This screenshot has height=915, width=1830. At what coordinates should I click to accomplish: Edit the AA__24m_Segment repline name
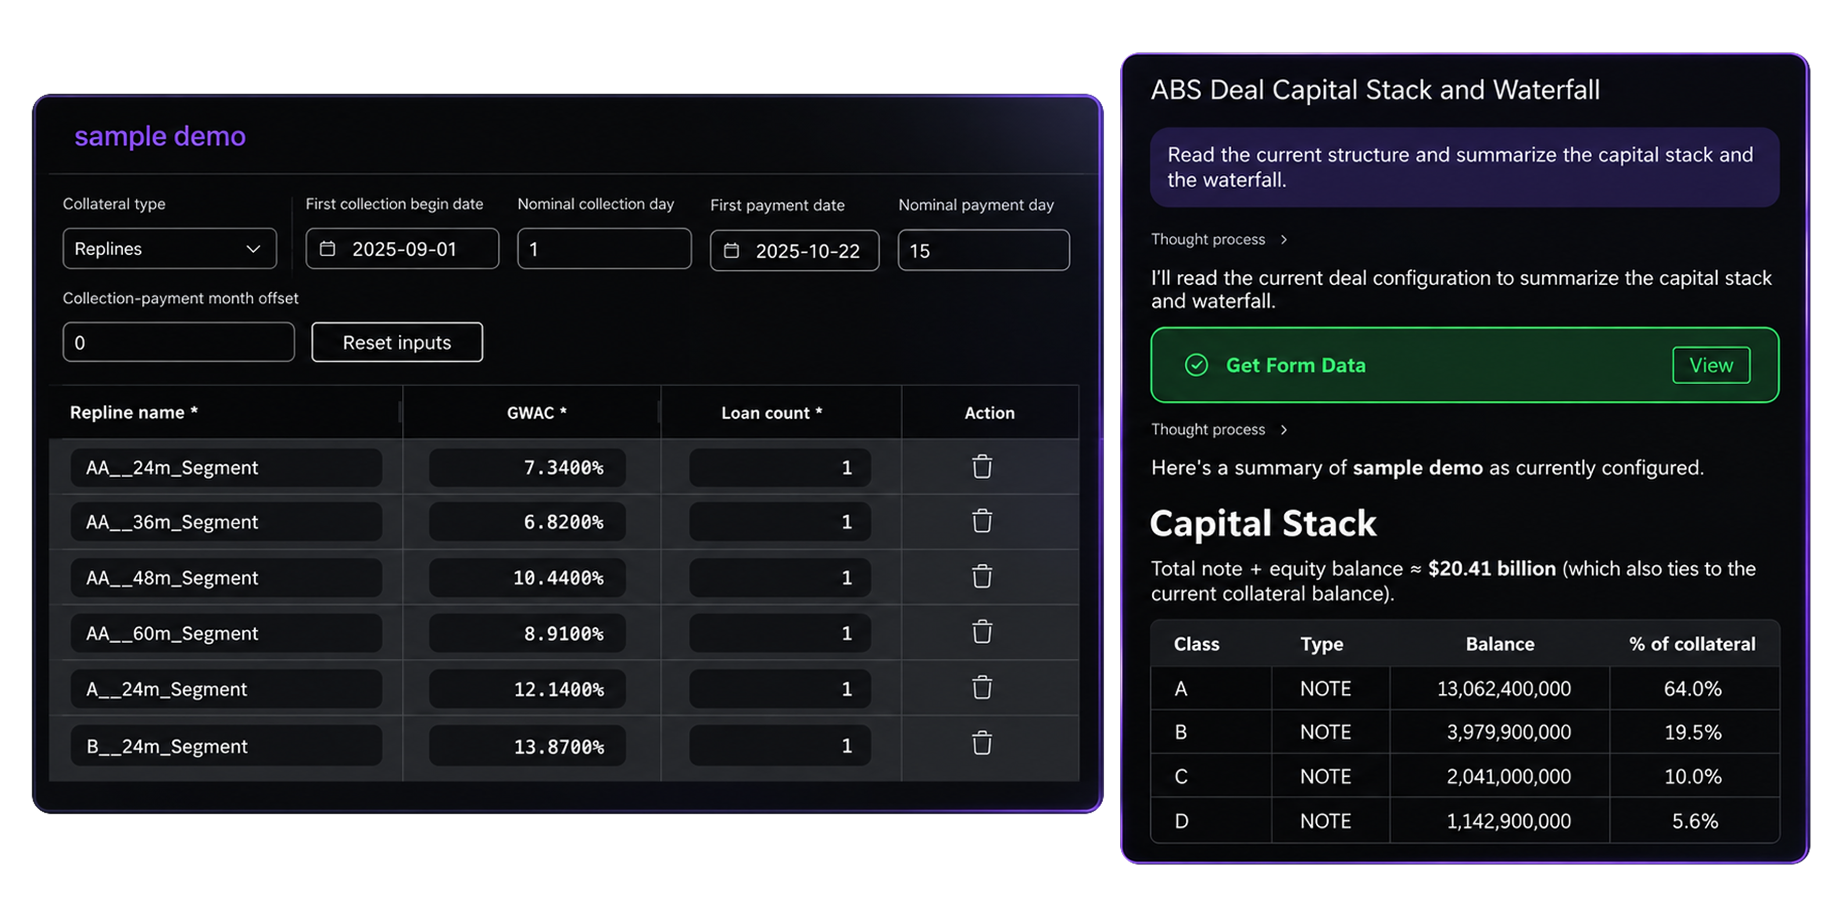[x=226, y=467]
